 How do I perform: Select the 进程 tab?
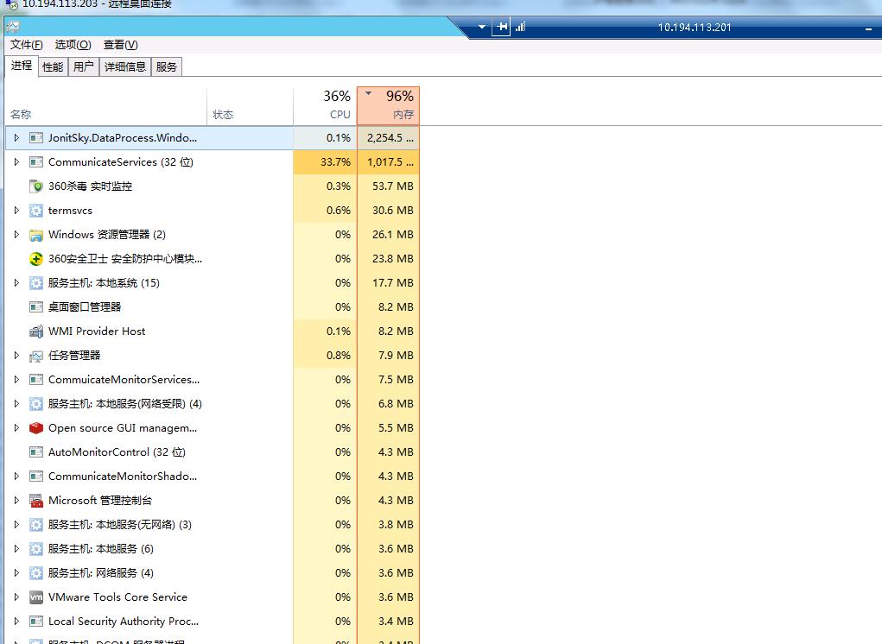pos(22,66)
